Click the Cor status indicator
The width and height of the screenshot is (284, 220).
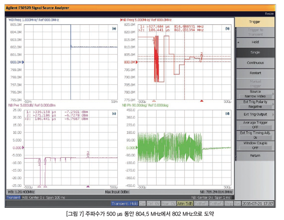pos(142,204)
